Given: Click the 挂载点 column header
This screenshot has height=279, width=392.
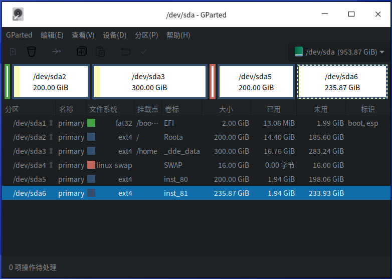Looking at the screenshot, I should point(148,109).
